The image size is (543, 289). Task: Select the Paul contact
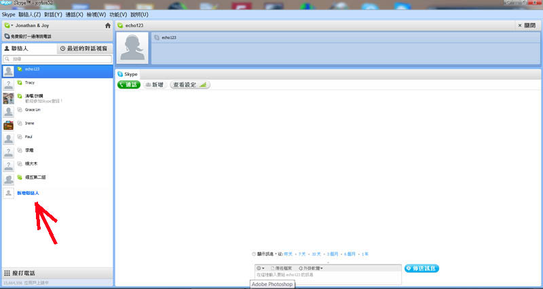pyautogui.click(x=58, y=139)
